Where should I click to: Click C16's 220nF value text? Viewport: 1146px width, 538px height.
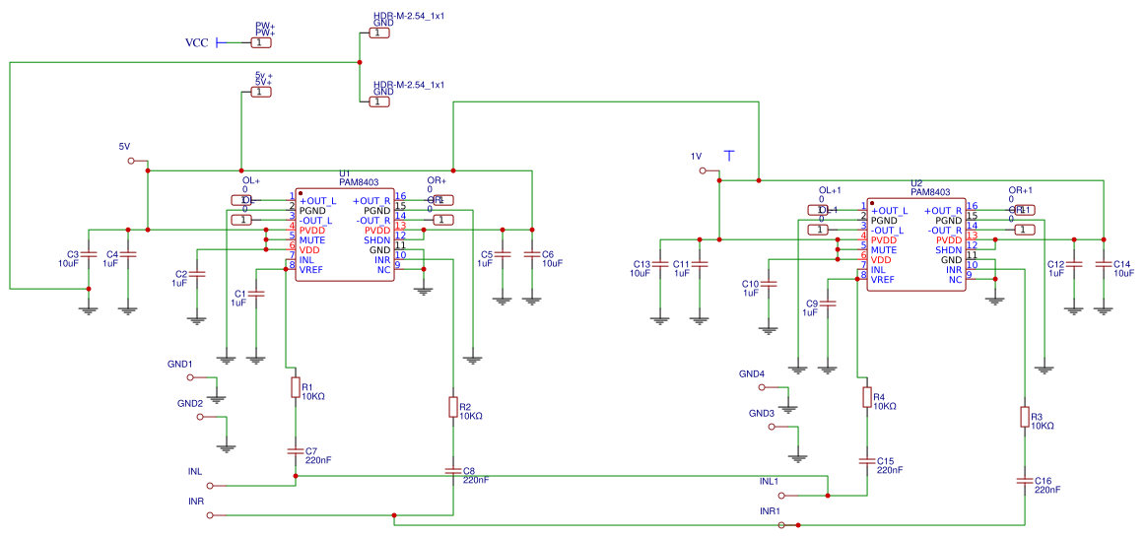(x=1047, y=490)
